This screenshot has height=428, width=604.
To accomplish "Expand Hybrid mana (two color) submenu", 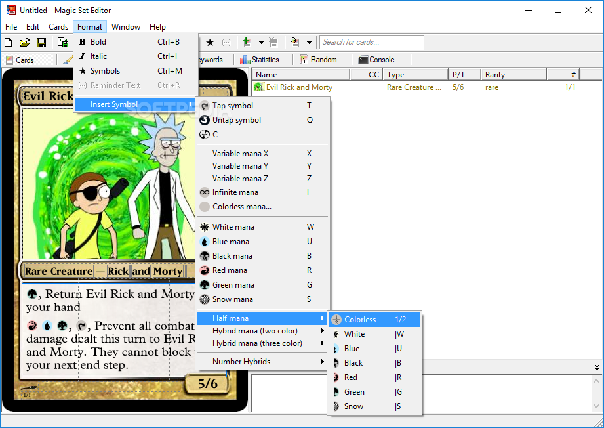I will point(262,331).
